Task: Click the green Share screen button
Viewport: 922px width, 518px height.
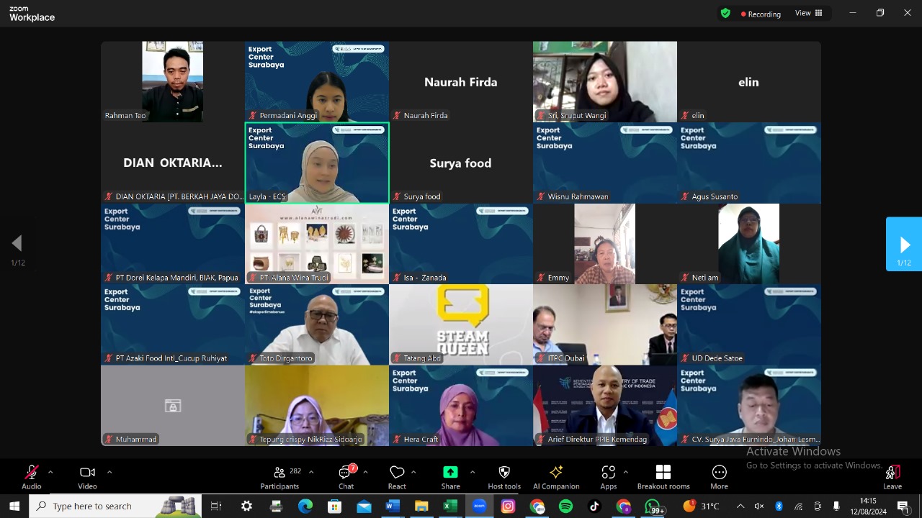Action: [450, 478]
